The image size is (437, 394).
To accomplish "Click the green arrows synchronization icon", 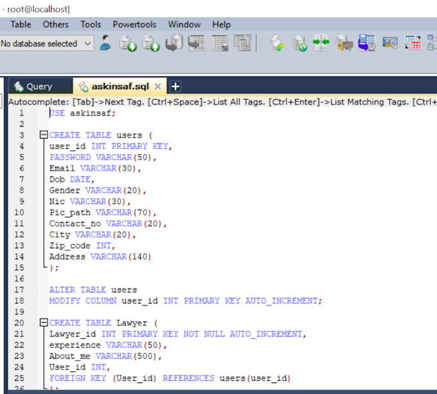I will [x=321, y=44].
